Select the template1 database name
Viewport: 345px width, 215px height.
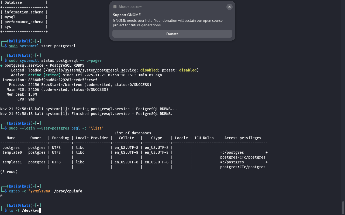click(11, 162)
